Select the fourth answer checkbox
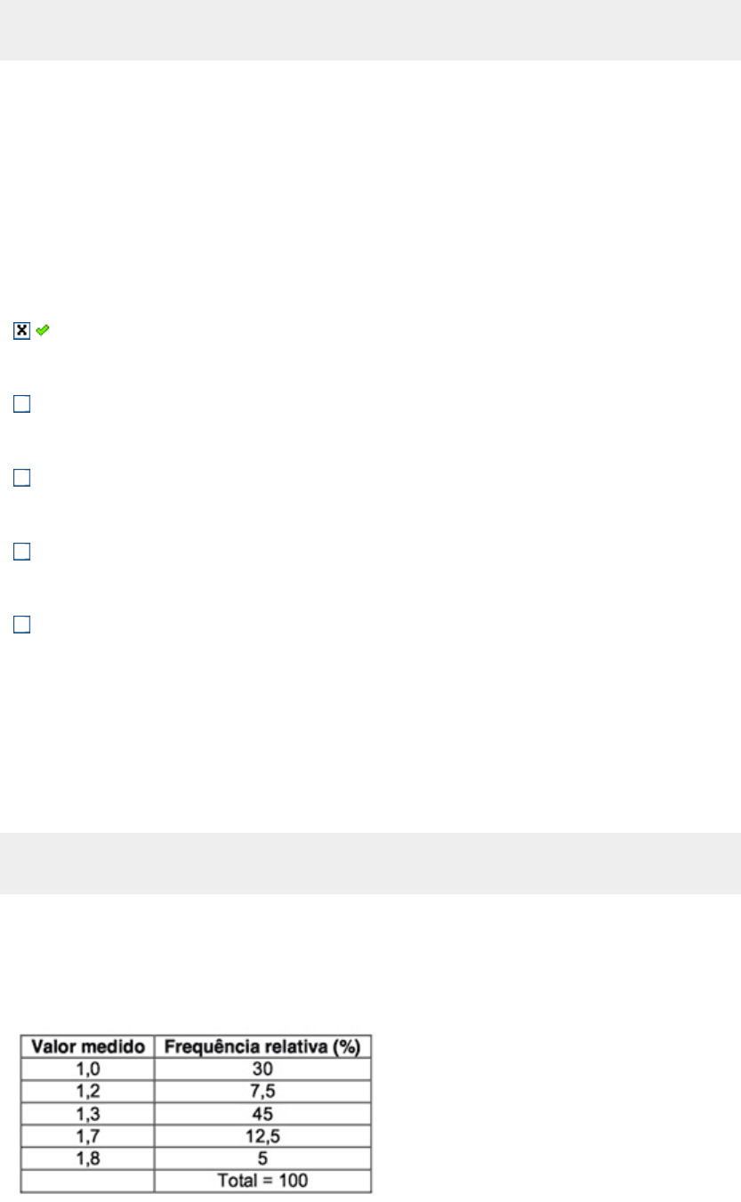 [x=22, y=552]
